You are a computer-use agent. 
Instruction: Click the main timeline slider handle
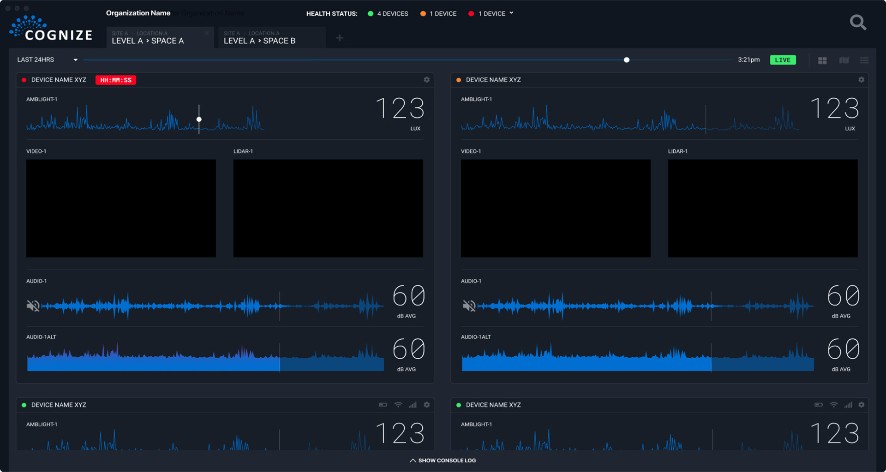point(627,60)
